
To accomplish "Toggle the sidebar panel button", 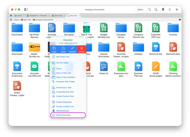I will coord(26,10).
